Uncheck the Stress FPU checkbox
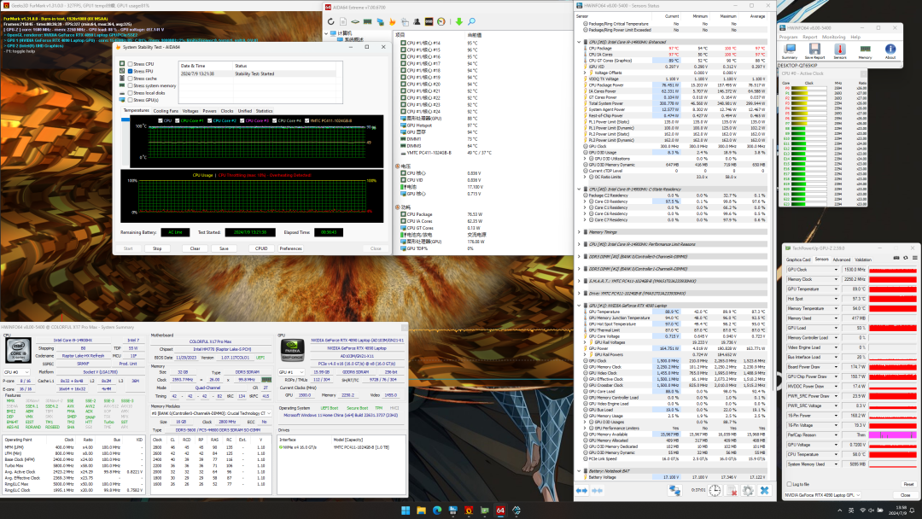Viewport: 922px width, 519px height. click(x=130, y=72)
